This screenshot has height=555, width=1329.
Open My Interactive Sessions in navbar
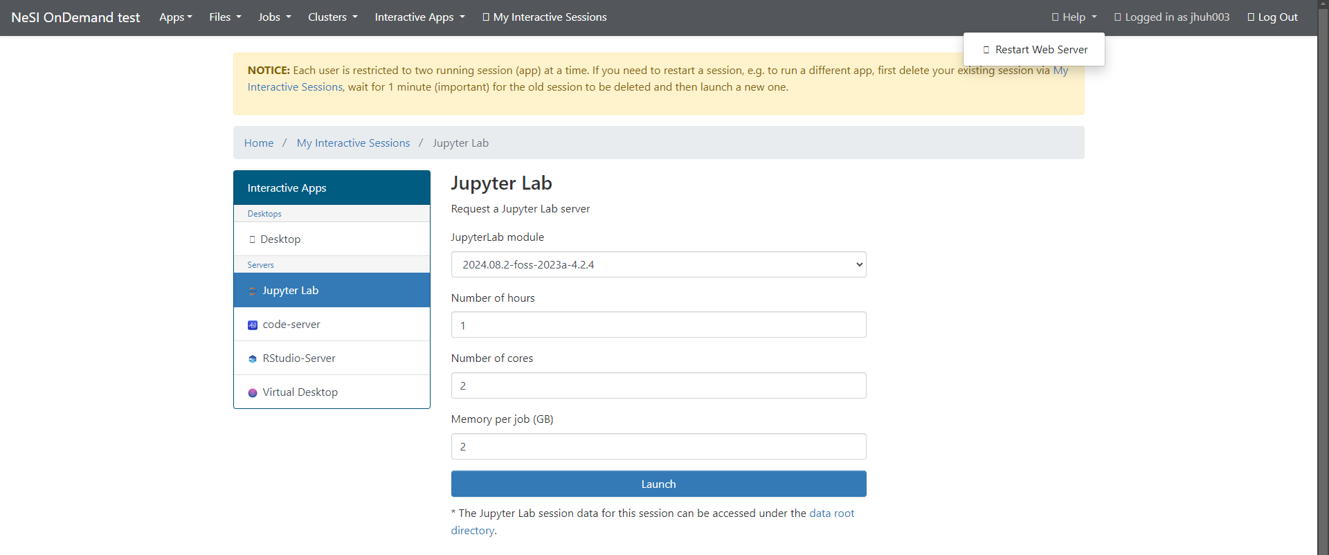pyautogui.click(x=545, y=17)
